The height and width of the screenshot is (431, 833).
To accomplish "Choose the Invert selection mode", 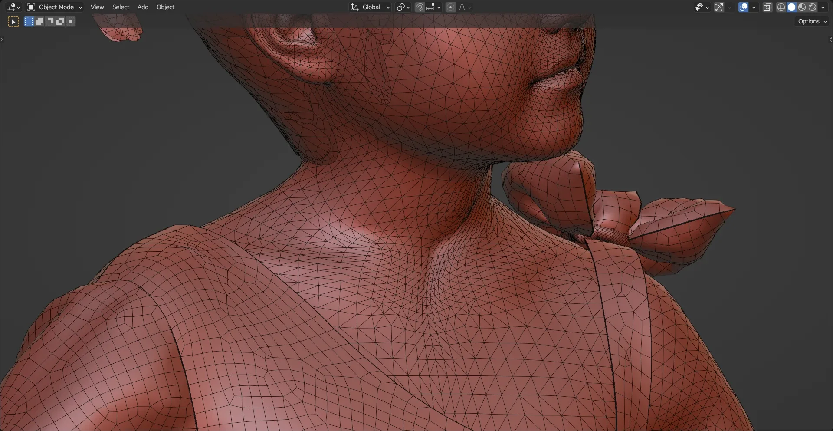I will point(60,22).
